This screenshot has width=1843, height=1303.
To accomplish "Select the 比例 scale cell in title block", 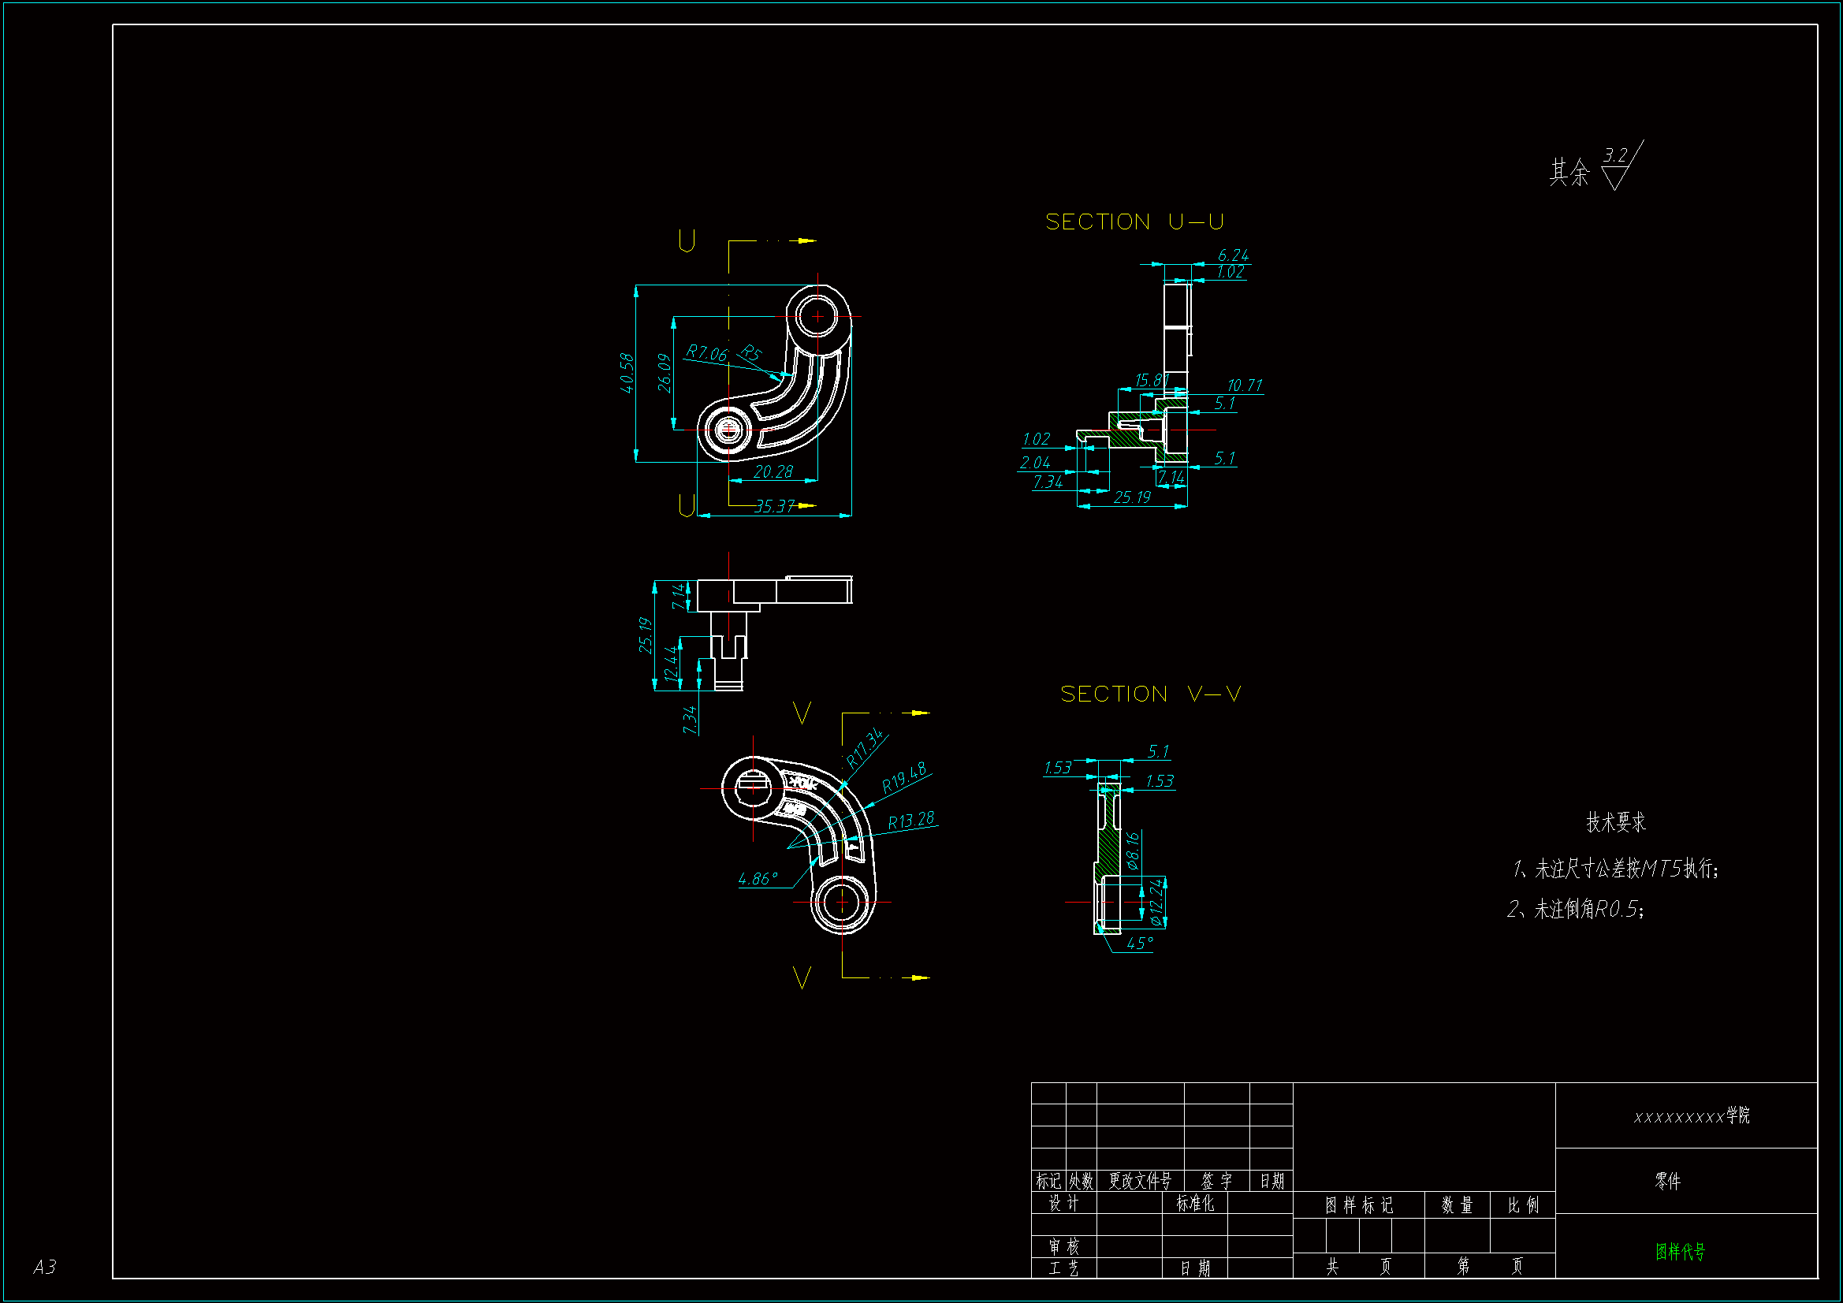I will coord(1523,1205).
